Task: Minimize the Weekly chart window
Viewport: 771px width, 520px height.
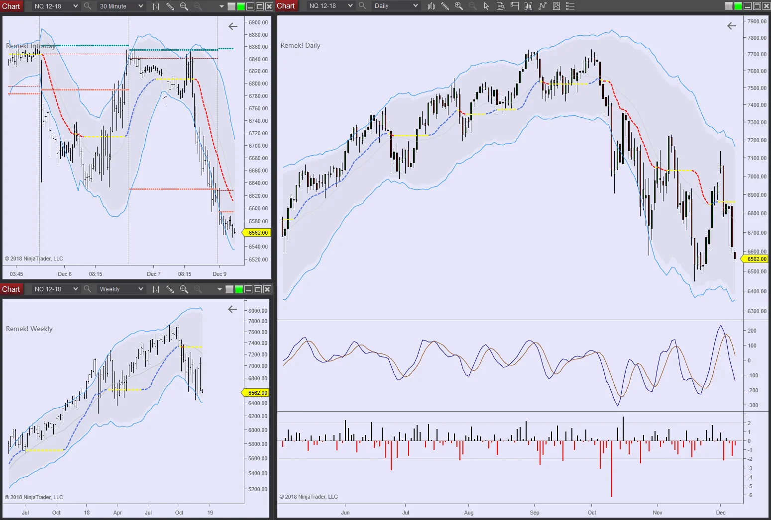Action: [248, 289]
